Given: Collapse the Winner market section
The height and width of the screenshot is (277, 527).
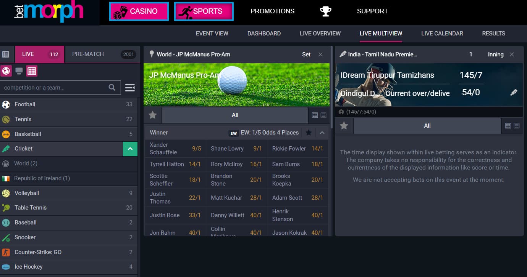Looking at the screenshot, I should coord(322,133).
